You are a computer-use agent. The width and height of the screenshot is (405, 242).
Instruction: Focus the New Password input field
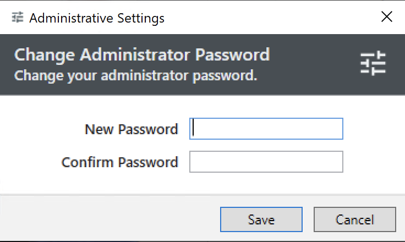(266, 129)
